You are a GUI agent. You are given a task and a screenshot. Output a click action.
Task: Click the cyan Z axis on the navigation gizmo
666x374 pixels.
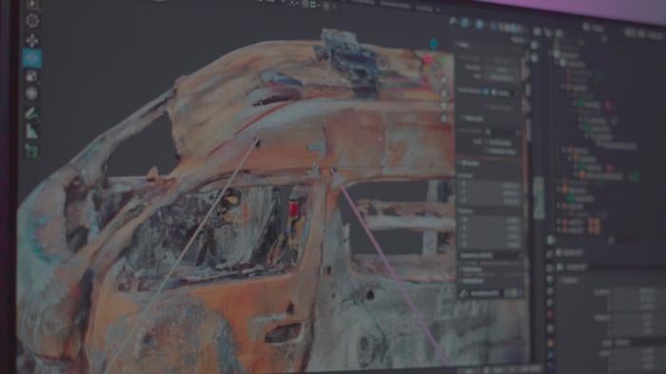tap(434, 44)
